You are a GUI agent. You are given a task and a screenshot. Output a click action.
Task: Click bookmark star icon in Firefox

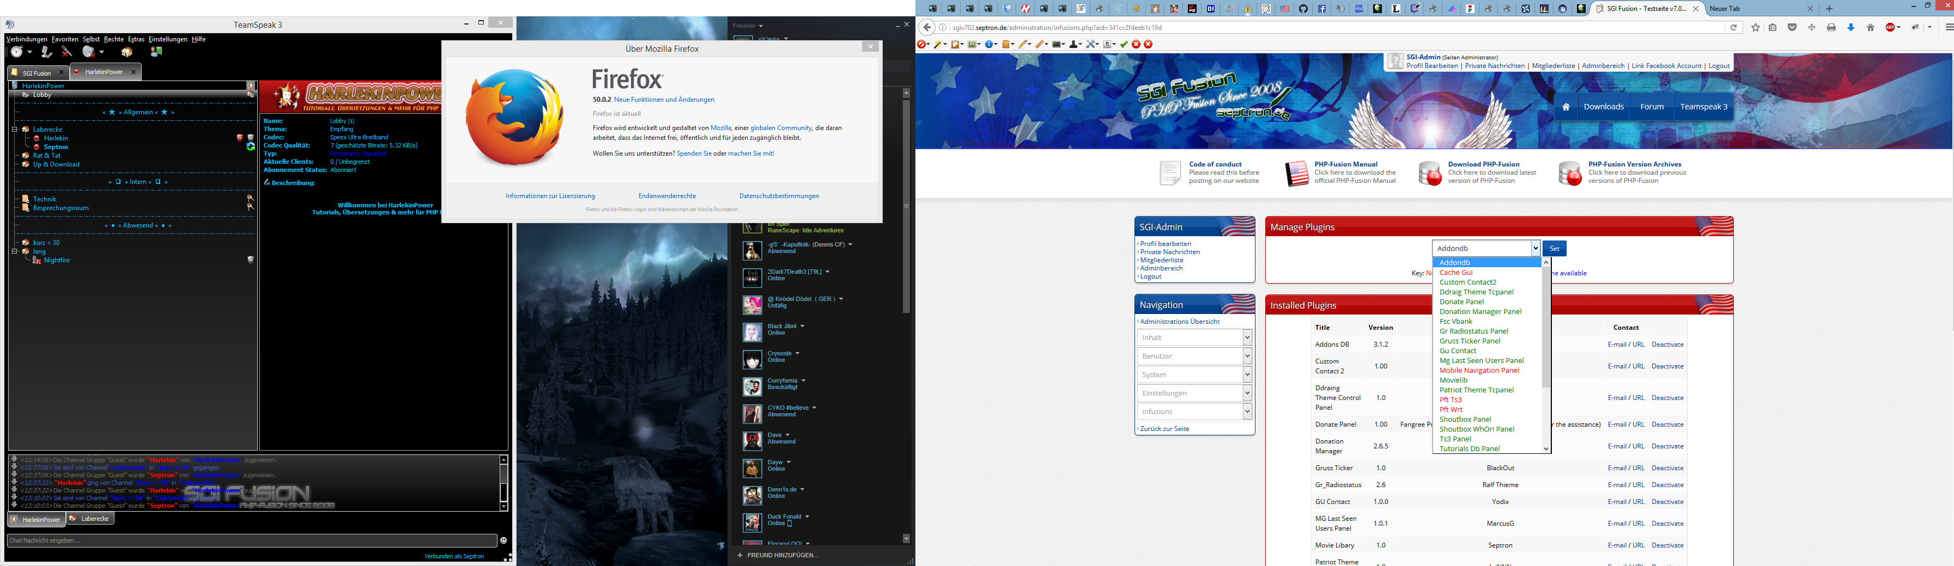coord(1755,27)
